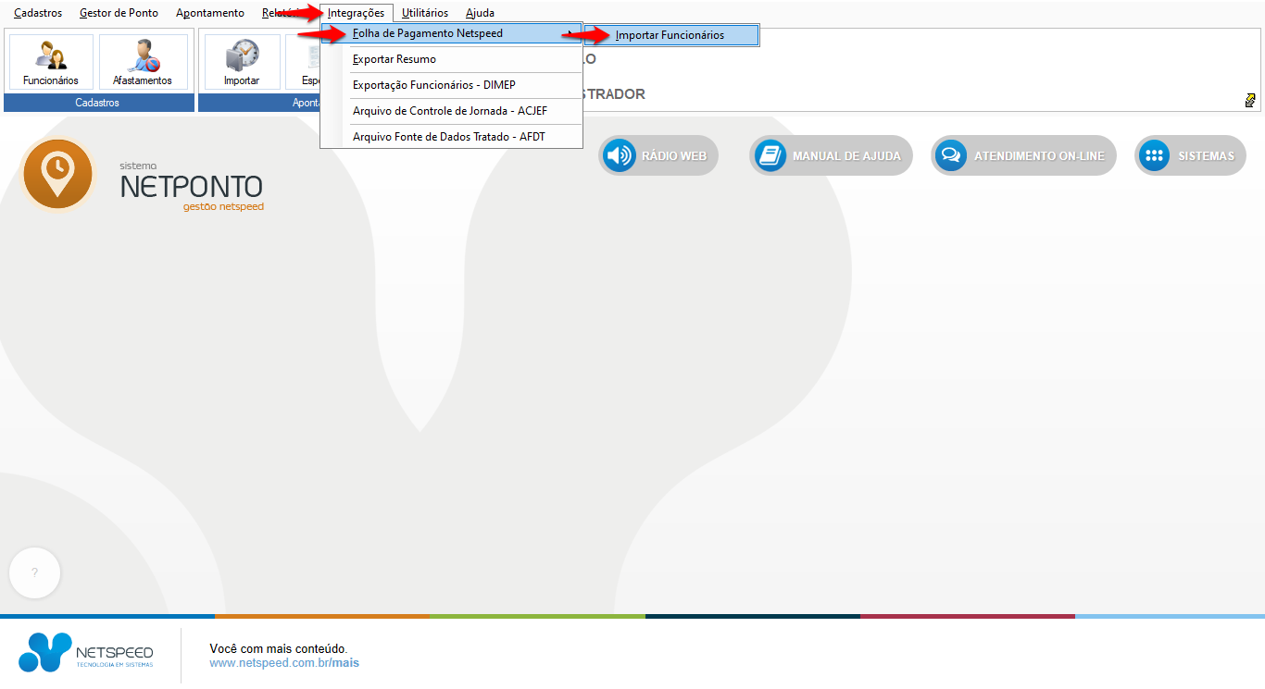Click the Integrações menu
The height and width of the screenshot is (689, 1265).
click(x=356, y=13)
